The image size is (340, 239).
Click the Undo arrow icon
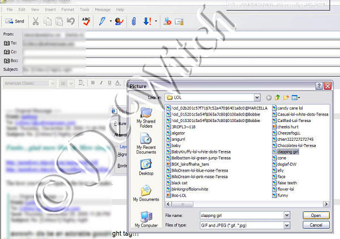coord(70,21)
